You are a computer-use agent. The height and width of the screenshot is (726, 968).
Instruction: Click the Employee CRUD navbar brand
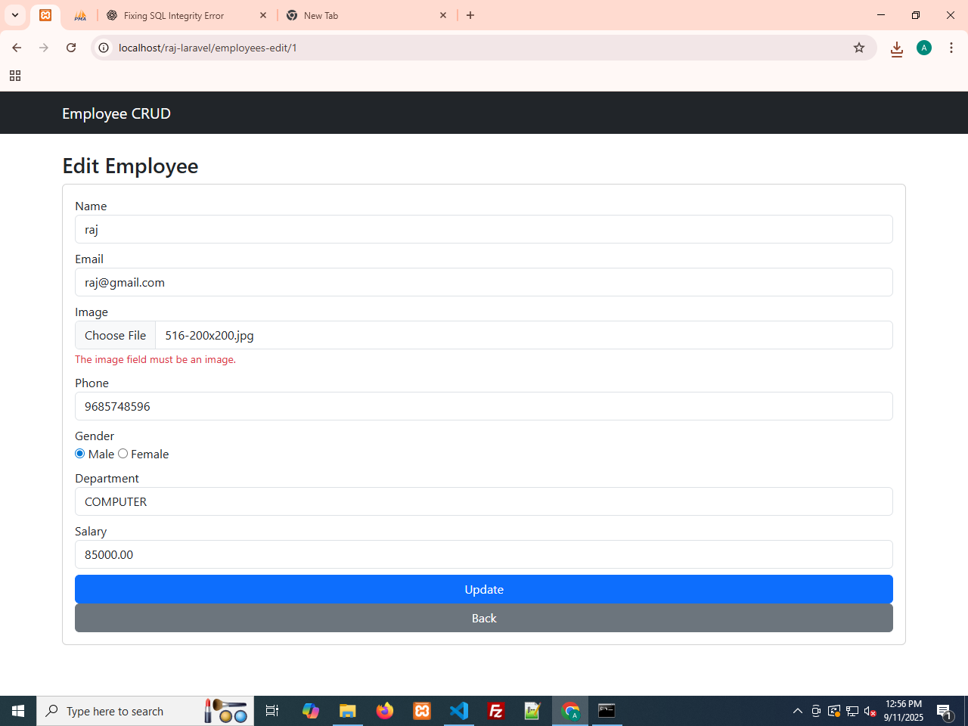coord(116,113)
